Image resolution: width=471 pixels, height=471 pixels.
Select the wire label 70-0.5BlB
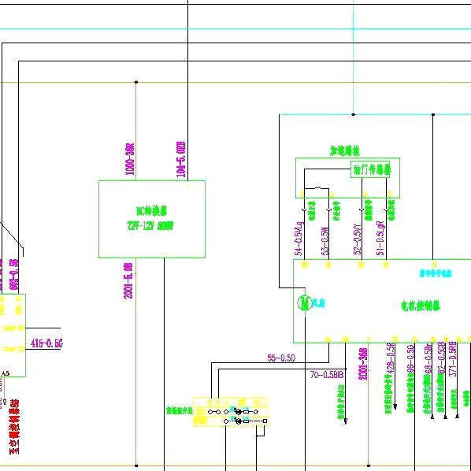coord(327,375)
